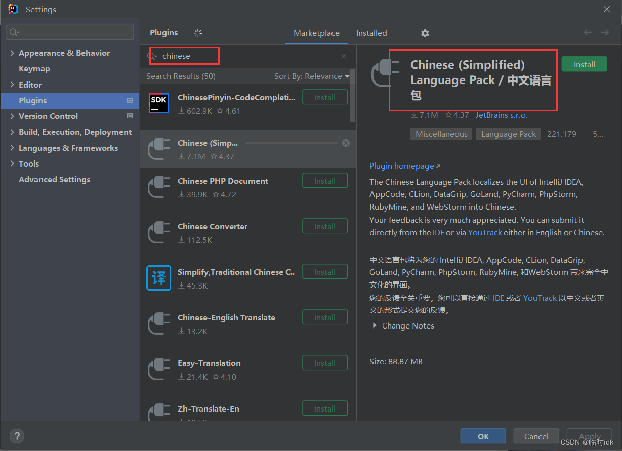Install the Chinese PHP Document plugin

325,181
